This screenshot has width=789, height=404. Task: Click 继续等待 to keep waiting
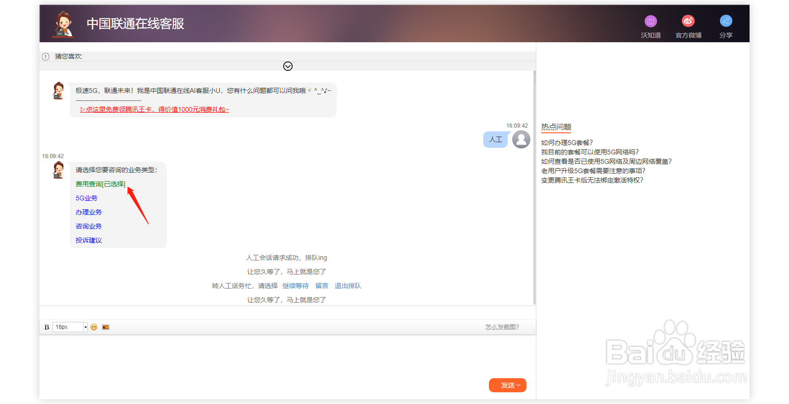pos(295,286)
